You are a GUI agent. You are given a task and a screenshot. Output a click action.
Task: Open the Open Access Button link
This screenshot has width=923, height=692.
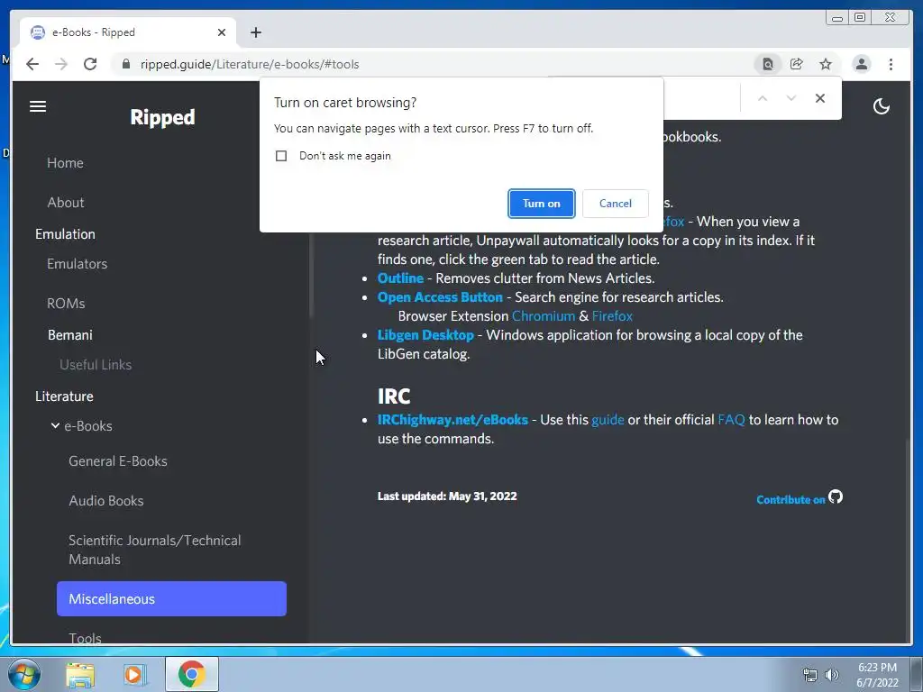[440, 297]
